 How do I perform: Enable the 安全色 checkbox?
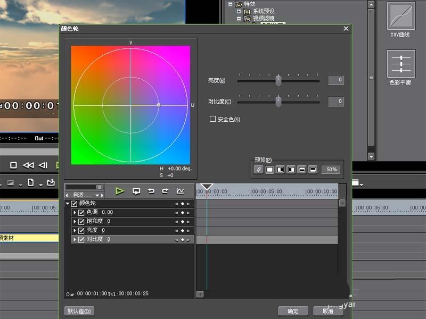click(212, 119)
